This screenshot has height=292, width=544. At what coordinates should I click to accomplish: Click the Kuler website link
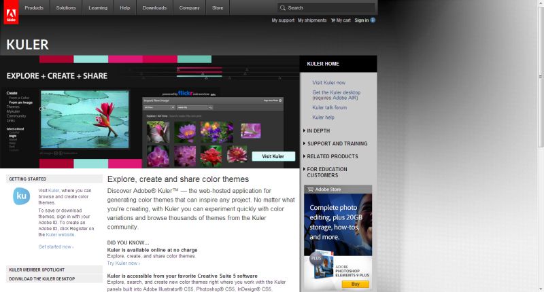(61, 234)
